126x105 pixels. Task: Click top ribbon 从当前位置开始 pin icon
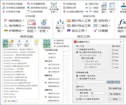click(x=64, y=12)
